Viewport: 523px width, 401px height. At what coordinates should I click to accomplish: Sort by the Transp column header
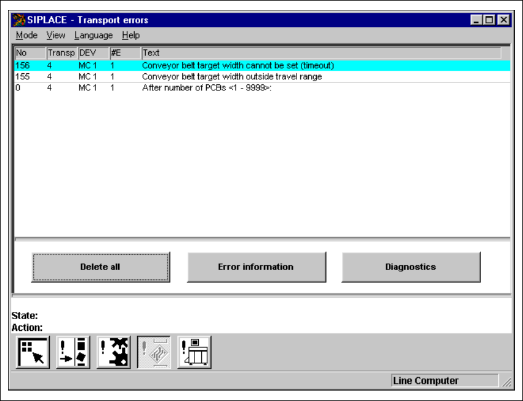pos(62,53)
